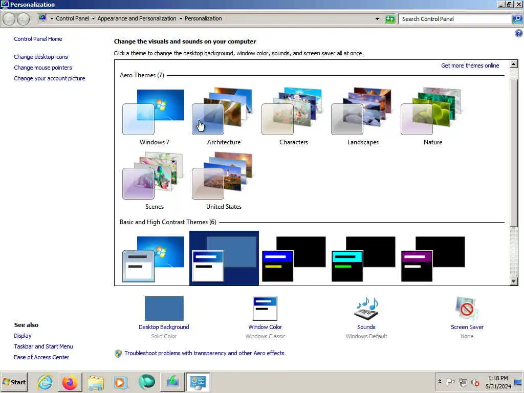Open Windows Media Player from taskbar
This screenshot has height=393, width=524.
121,382
